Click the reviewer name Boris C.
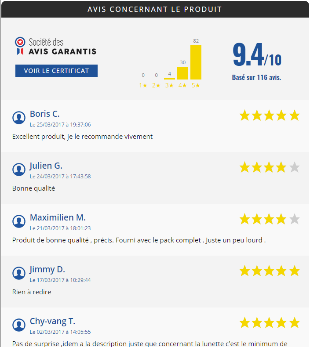 point(44,114)
